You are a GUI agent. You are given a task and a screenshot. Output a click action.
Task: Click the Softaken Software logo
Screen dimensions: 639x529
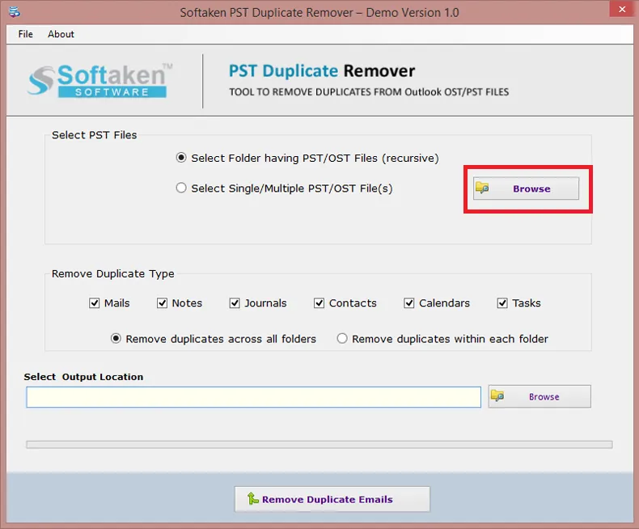click(100, 80)
